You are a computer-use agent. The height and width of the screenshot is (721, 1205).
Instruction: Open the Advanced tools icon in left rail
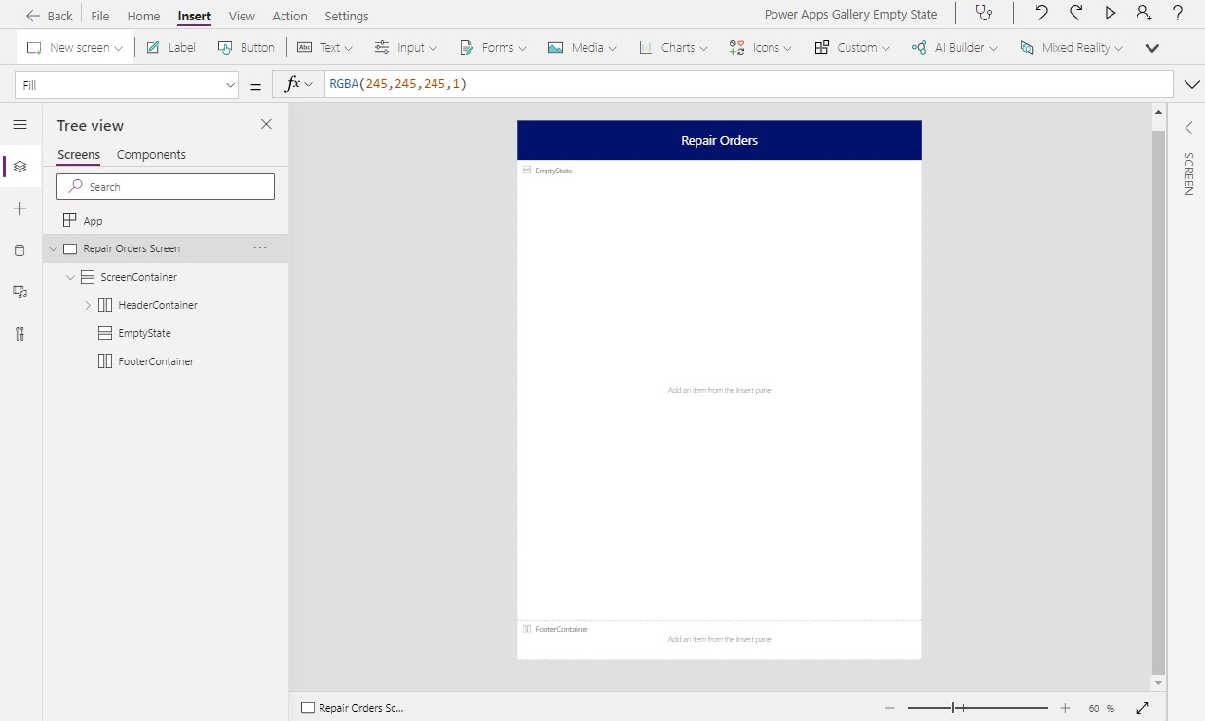point(19,333)
